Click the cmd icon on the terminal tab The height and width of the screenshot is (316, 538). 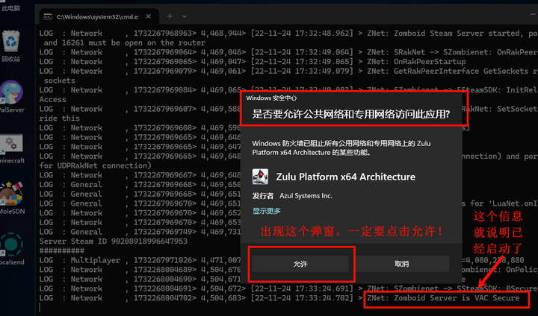click(x=48, y=16)
